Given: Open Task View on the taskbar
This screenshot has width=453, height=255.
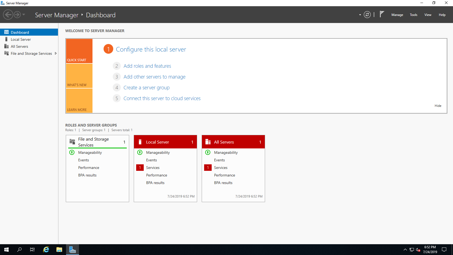Looking at the screenshot, I should [32, 250].
